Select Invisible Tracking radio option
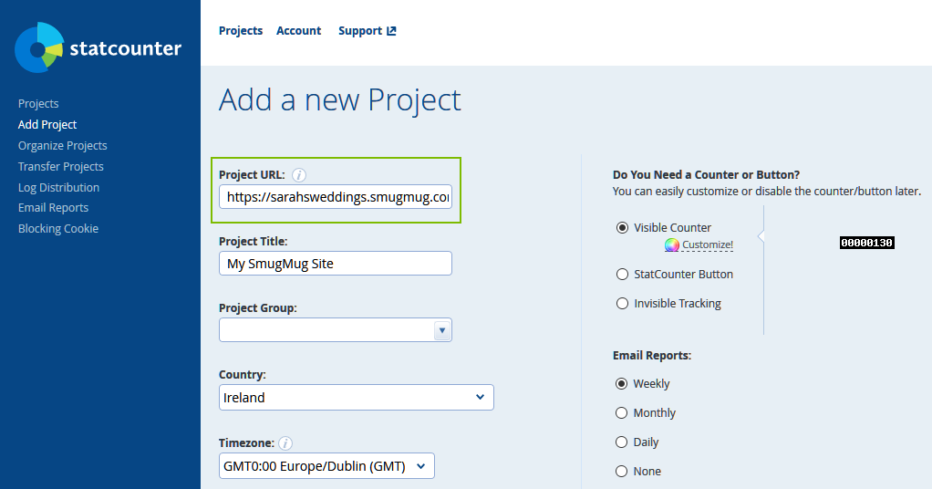The width and height of the screenshot is (932, 489). (622, 304)
